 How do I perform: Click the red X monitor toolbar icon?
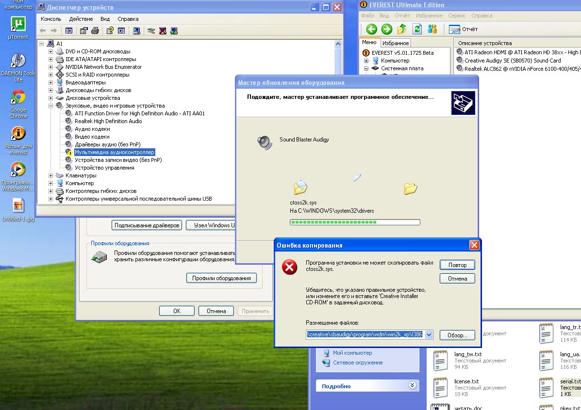[x=163, y=31]
